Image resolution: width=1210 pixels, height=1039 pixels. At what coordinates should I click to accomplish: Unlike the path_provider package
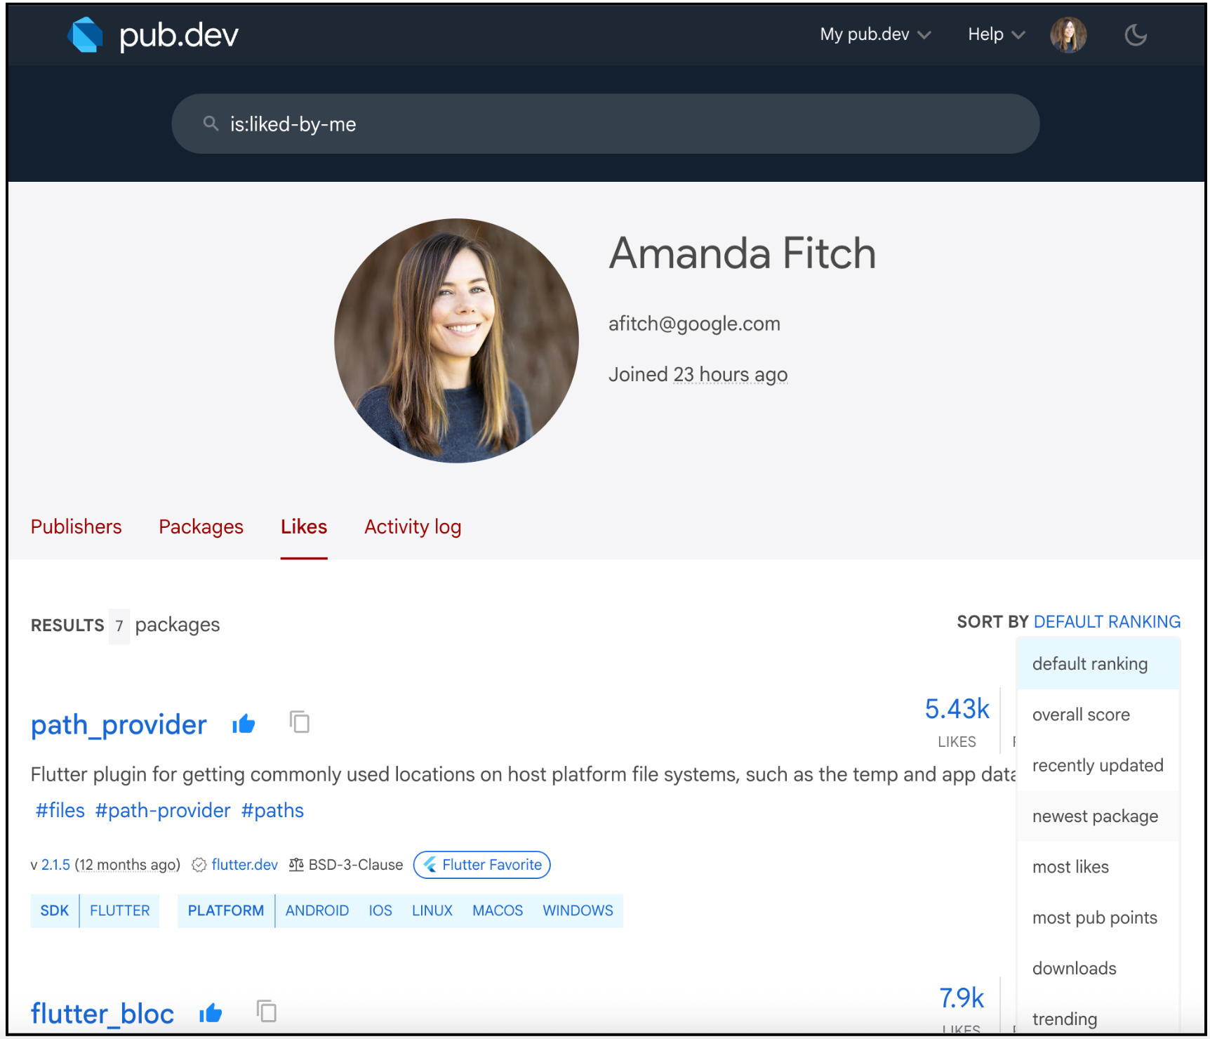point(244,724)
